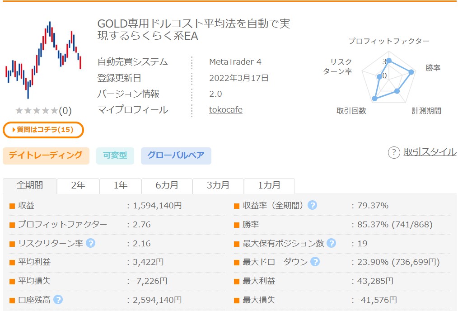This screenshot has height=311, width=458.
Task: Click help icon next to 収益率（全期間）
Action: tap(312, 205)
